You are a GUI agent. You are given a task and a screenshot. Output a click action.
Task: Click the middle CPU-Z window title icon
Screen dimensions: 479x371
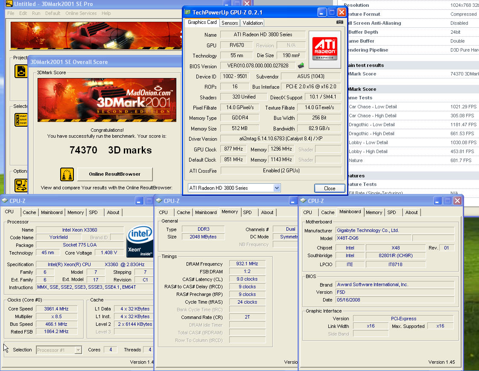(x=159, y=200)
